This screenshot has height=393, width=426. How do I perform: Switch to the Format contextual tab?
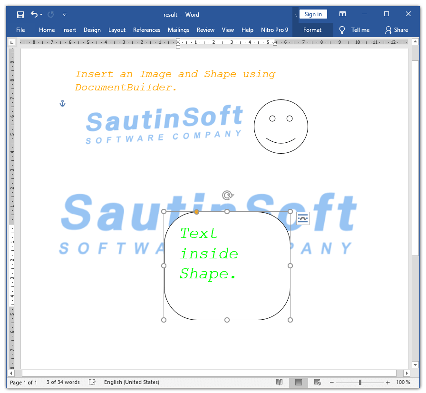313,29
